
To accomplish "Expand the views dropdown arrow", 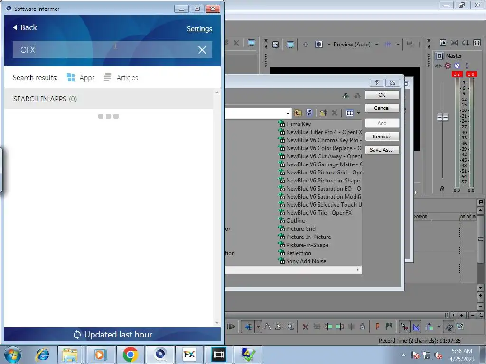I will point(359,113).
